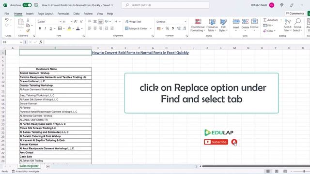This screenshot has height=174, width=310.
Task: Click the Paste clipboard icon
Action: coord(21,22)
